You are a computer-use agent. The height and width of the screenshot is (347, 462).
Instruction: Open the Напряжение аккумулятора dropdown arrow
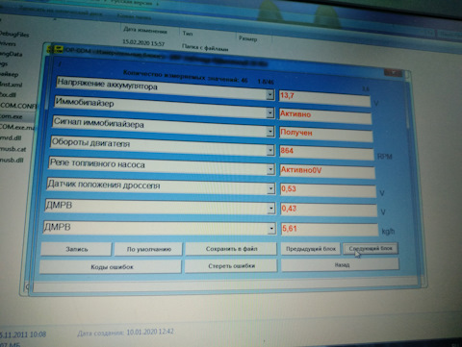tap(270, 95)
